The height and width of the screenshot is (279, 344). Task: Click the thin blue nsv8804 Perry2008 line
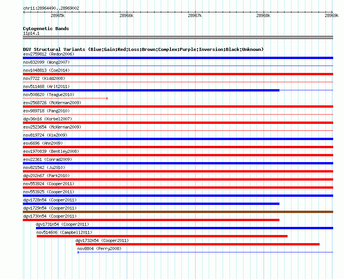pyautogui.click(x=205, y=252)
